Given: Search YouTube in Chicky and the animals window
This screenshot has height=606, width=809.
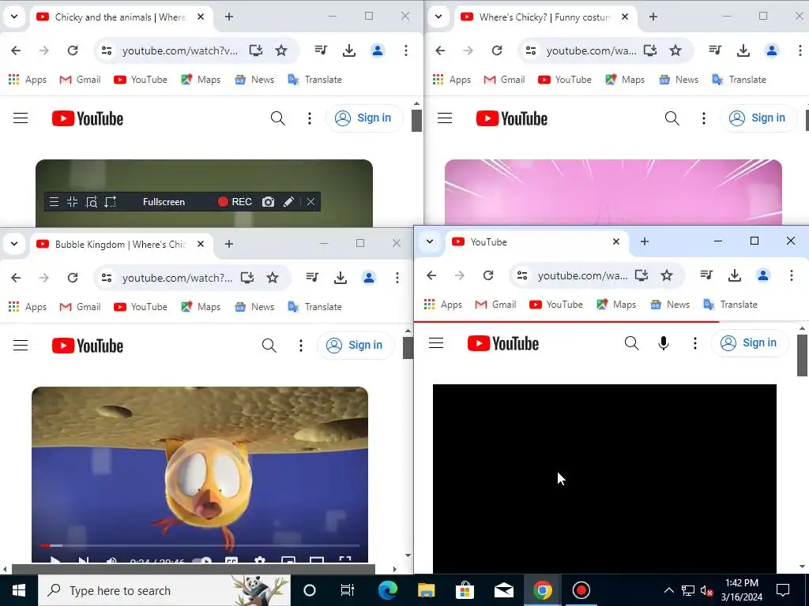Looking at the screenshot, I should click(277, 118).
